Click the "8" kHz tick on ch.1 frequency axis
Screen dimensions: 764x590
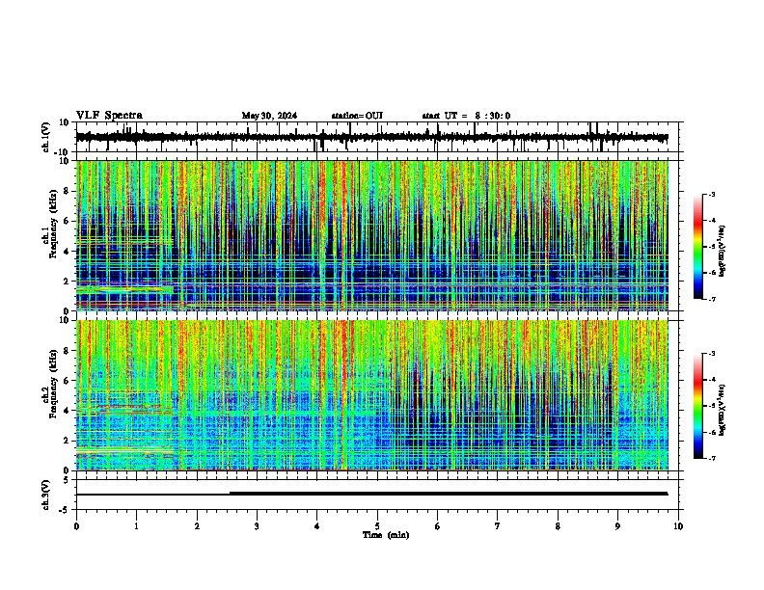(x=68, y=191)
